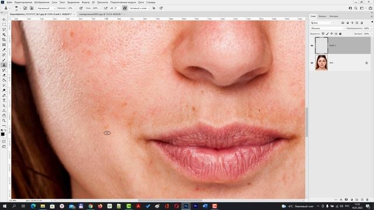Image resolution: width=374 pixels, height=210 pixels.
Task: Switch to the Paths tab
Action: tap(334, 16)
